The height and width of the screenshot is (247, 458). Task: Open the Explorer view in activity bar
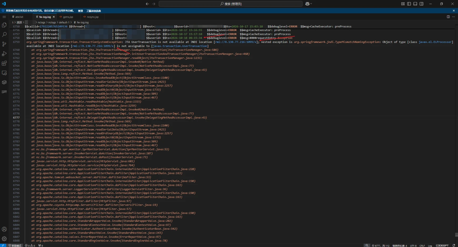point(4,25)
